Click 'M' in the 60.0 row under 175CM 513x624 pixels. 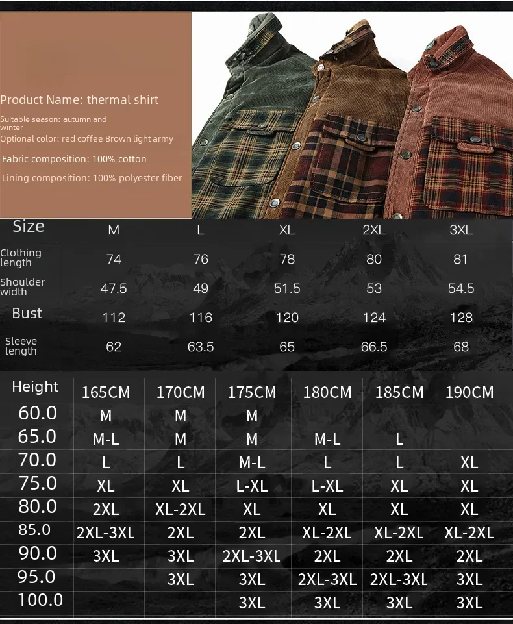tap(251, 416)
